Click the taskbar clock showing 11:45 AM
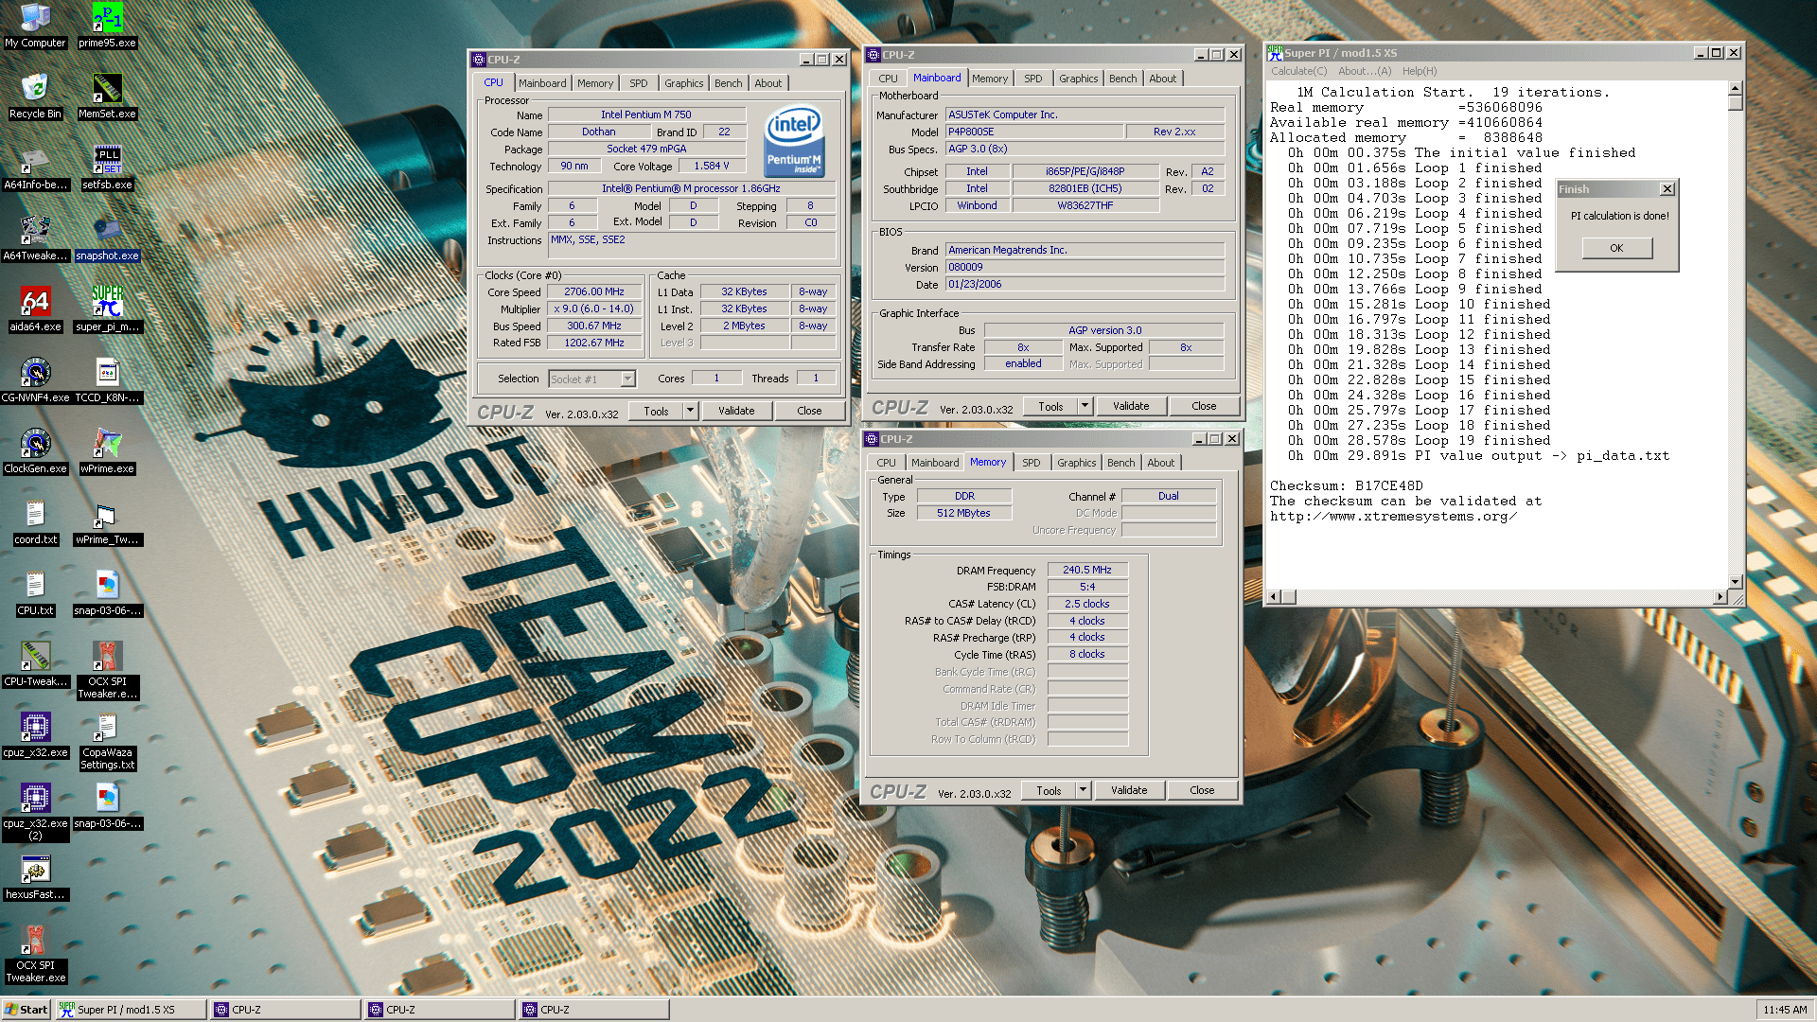This screenshot has height=1022, width=1817. pyautogui.click(x=1784, y=1010)
